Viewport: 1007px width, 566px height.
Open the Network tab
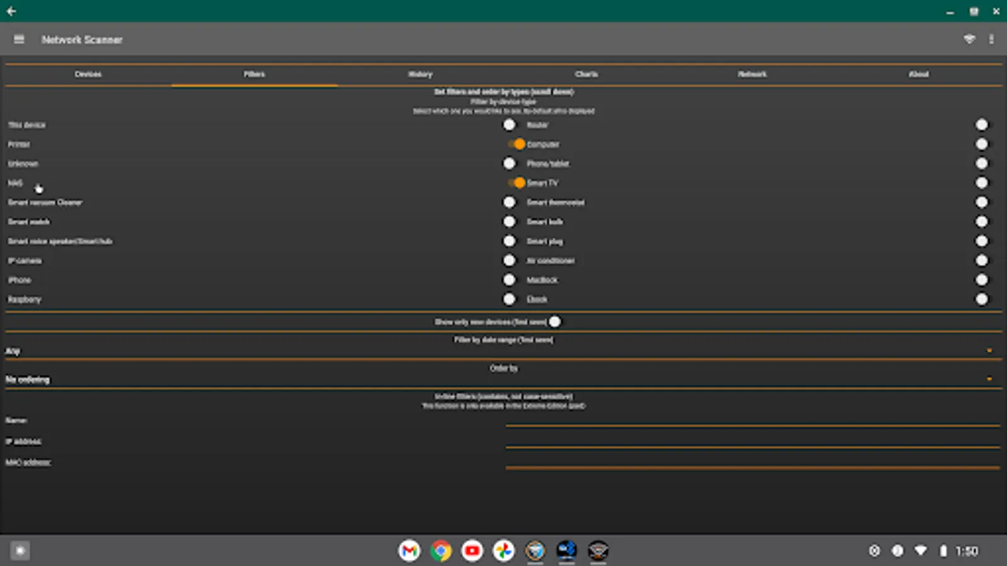753,74
